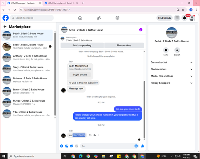Click the Search Facebook field
Image resolution: width=200 pixels, height=159 pixels.
pos(32,18)
